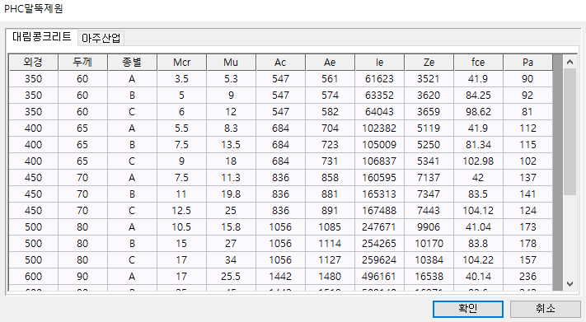Select the cell with value 63352
This screenshot has width=586, height=322.
click(380, 96)
